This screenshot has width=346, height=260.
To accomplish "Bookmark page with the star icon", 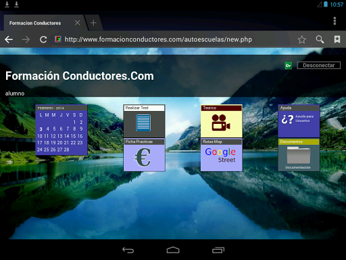I will pos(301,39).
